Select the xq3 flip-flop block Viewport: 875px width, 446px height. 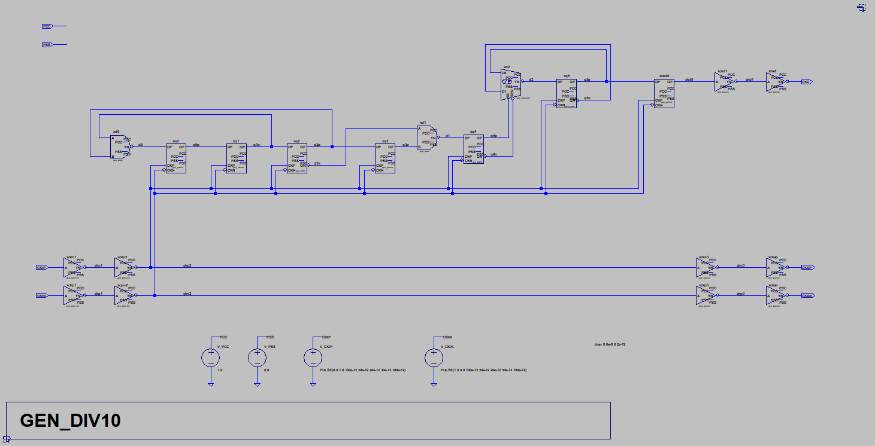(x=385, y=158)
